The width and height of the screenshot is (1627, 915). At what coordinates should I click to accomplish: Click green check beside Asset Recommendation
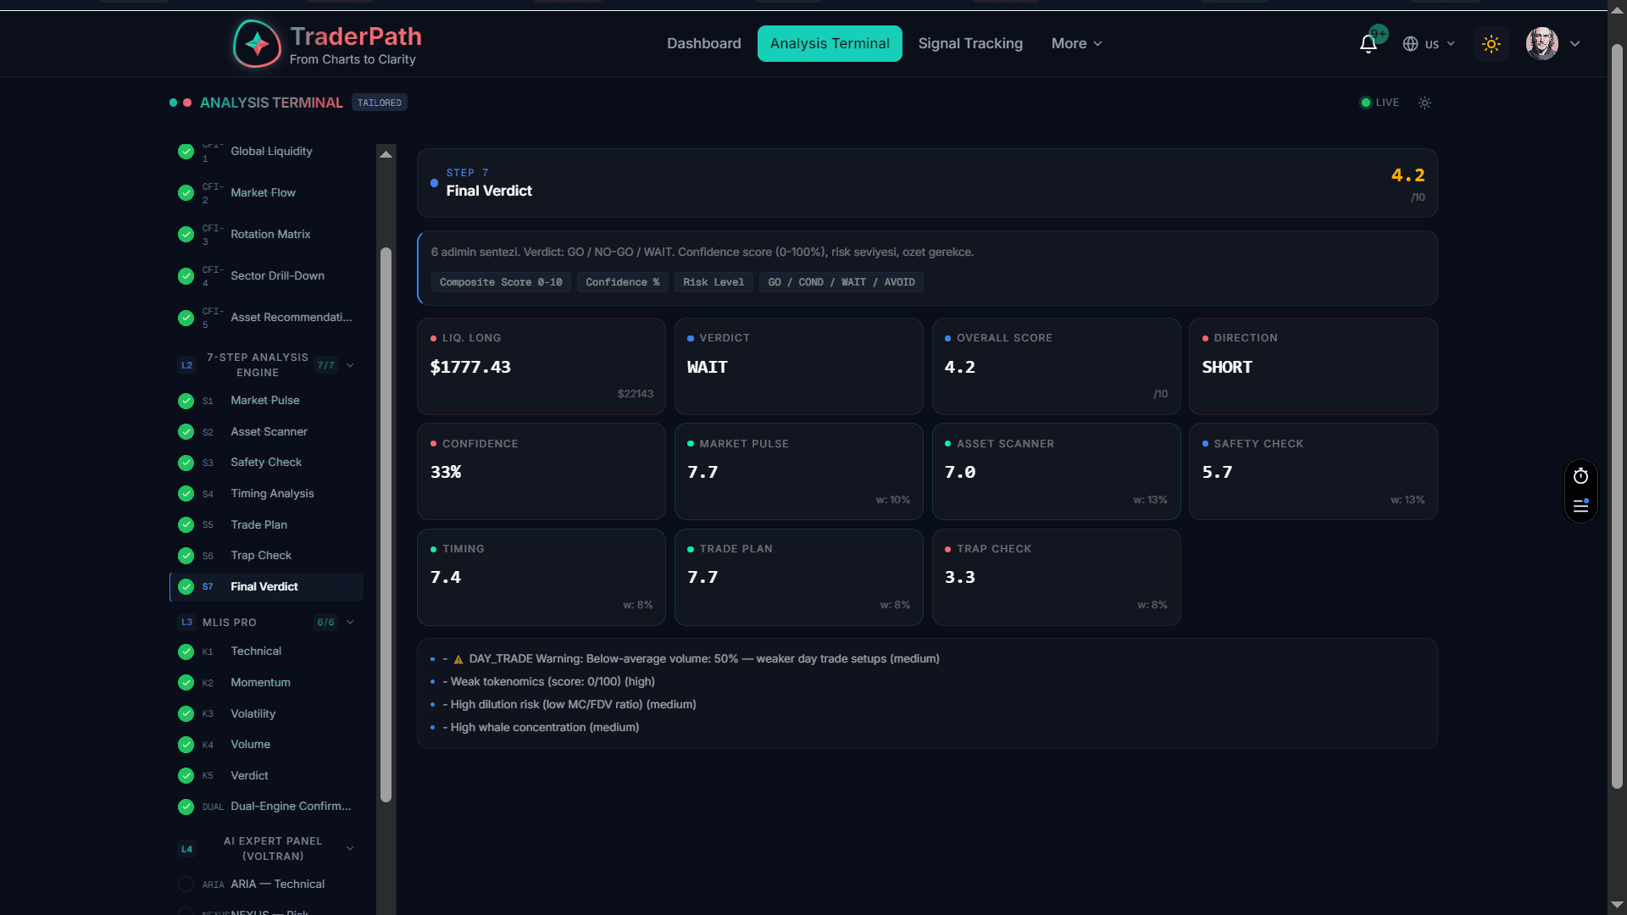tap(186, 318)
